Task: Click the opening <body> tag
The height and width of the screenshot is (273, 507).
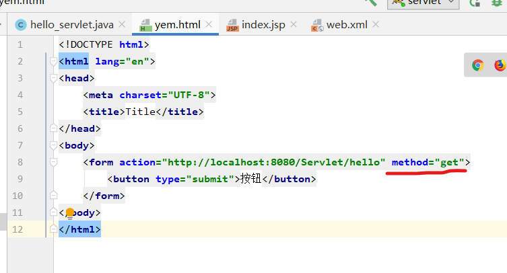Action: 77,145
